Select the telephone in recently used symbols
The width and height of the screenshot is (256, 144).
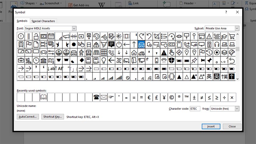tap(96, 98)
